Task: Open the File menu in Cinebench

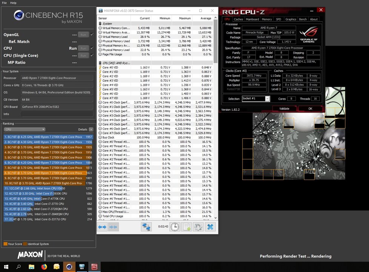Action: pyautogui.click(x=4, y=3)
